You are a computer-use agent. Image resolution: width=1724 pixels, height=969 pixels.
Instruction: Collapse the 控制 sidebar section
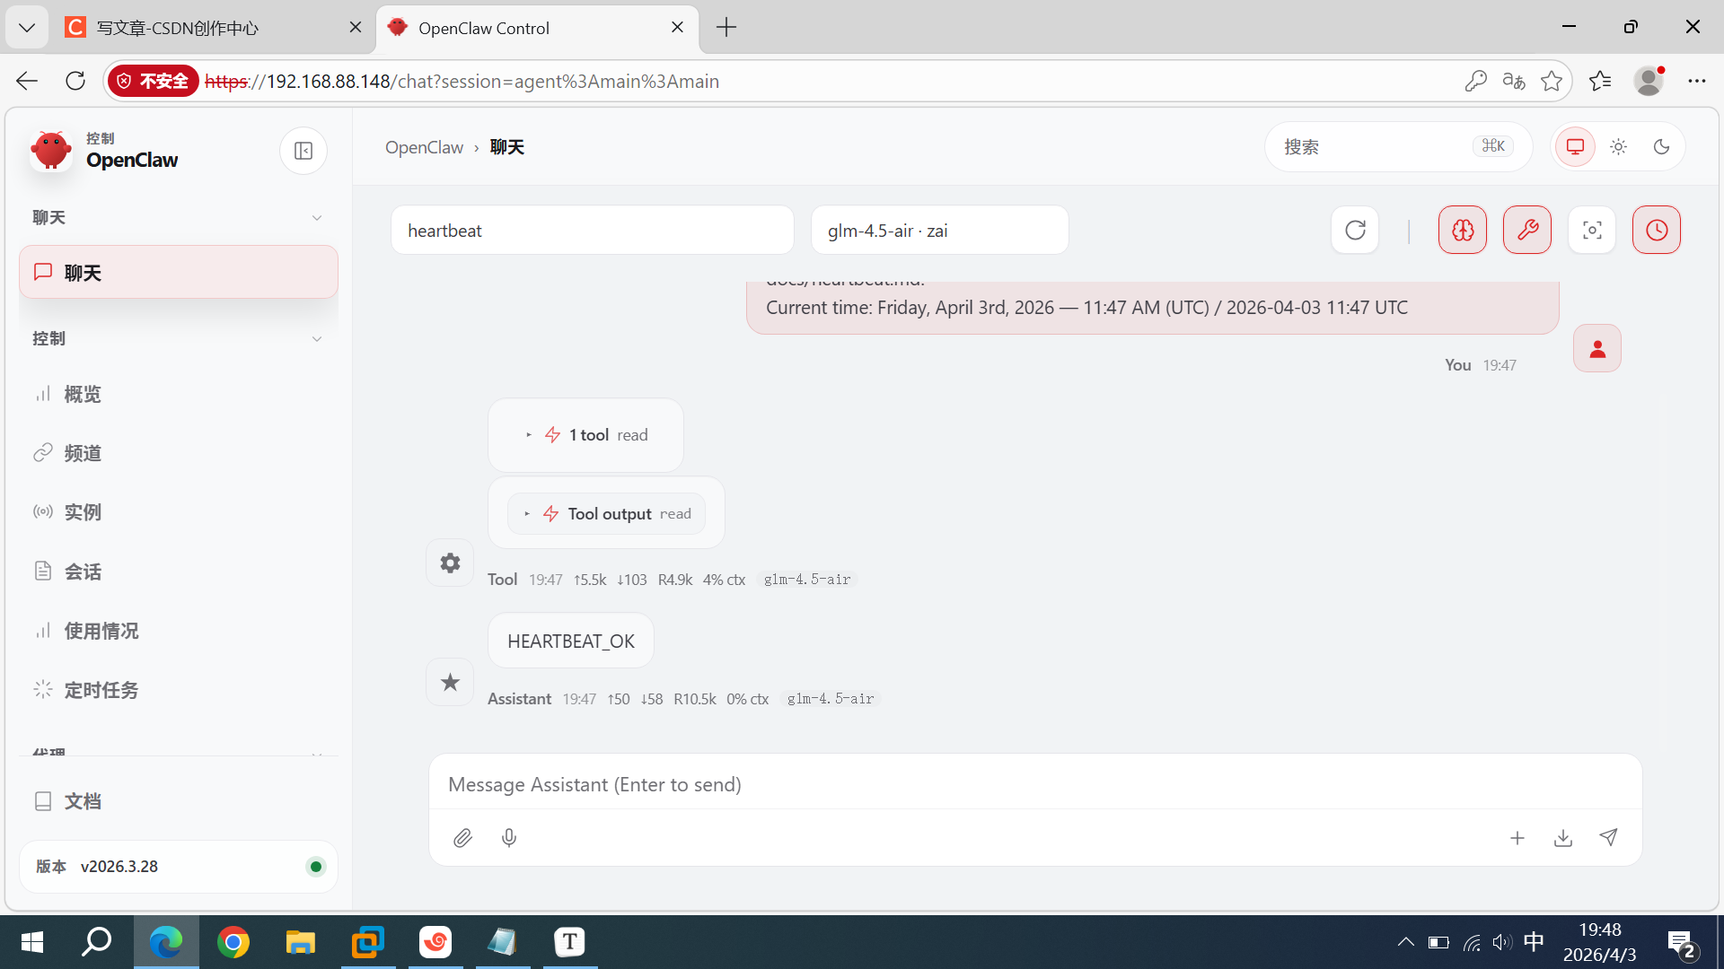click(x=316, y=339)
